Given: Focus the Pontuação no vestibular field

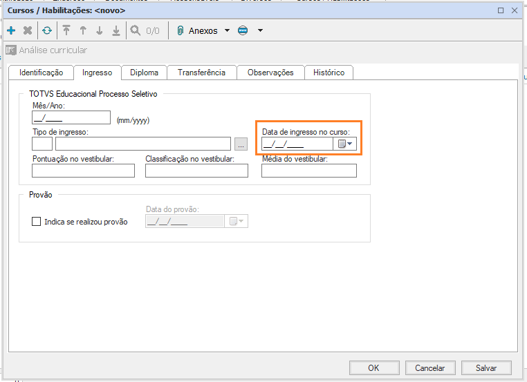Looking at the screenshot, I should click(83, 171).
